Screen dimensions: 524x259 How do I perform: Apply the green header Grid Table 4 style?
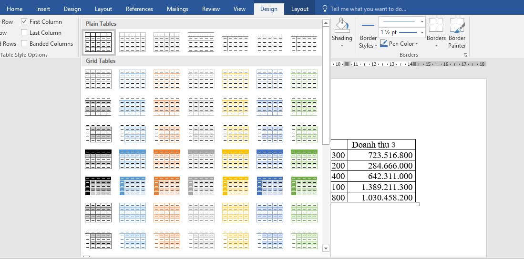tap(304, 159)
